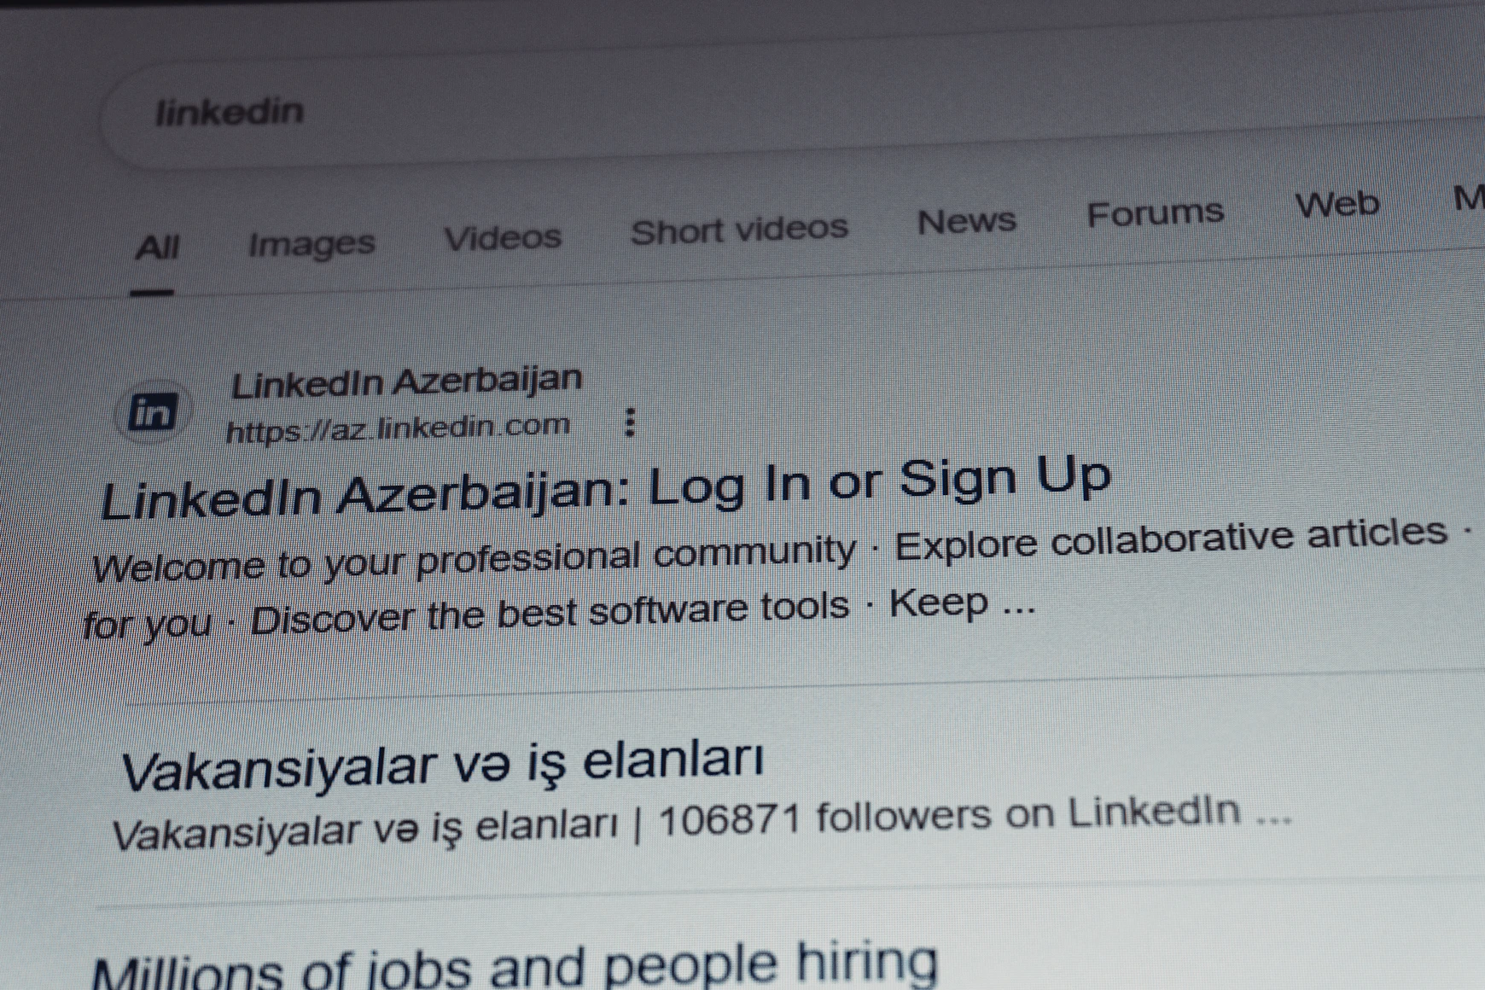Click the Explore collaborative articles snippet text
The width and height of the screenshot is (1485, 990).
click(1171, 538)
